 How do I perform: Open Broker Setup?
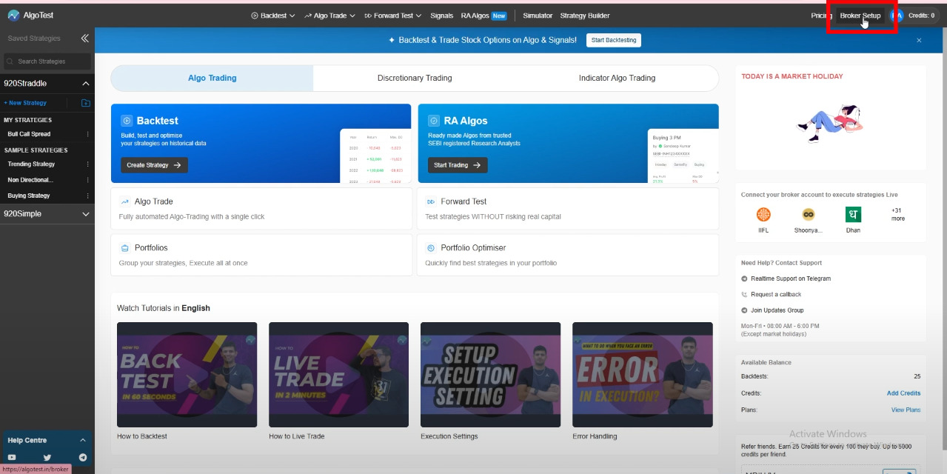click(860, 16)
